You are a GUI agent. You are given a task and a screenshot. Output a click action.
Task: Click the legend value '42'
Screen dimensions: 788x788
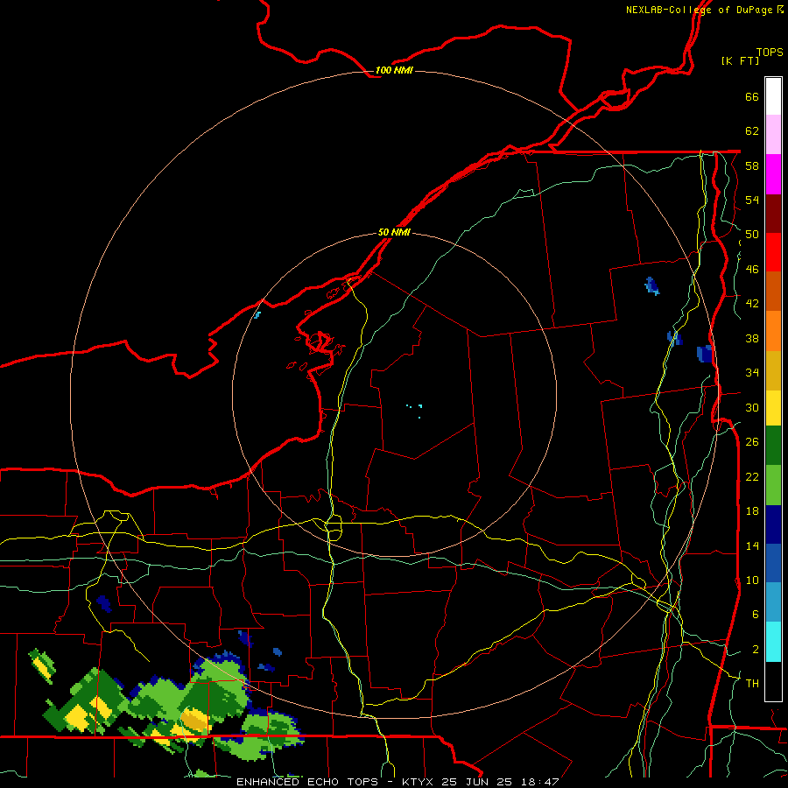pyautogui.click(x=752, y=304)
